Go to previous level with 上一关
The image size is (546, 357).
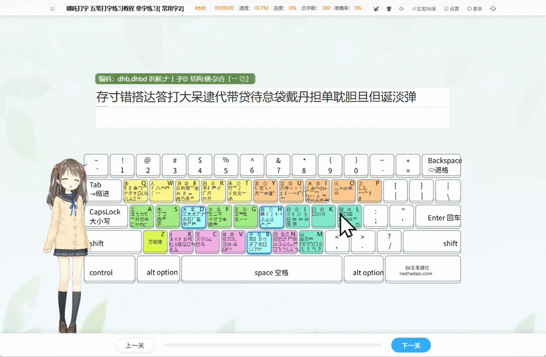[x=134, y=345]
